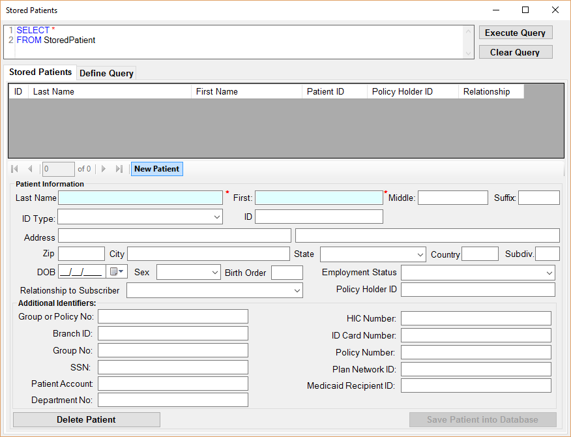The image size is (571, 437).
Task: Click the next record arrow
Action: [x=104, y=169]
